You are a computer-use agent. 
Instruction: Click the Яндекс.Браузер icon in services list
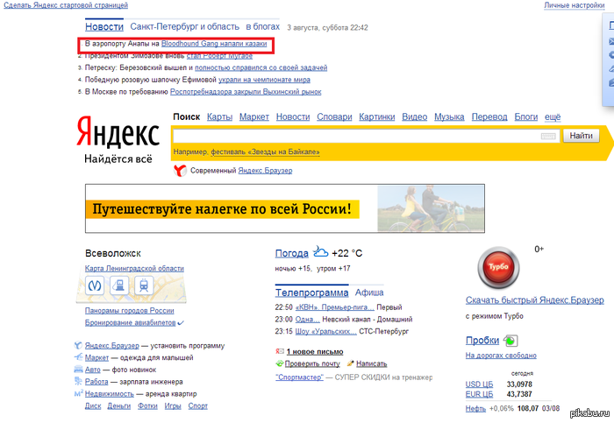[78, 346]
